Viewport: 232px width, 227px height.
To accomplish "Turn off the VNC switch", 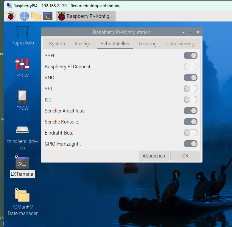I will [190, 78].
